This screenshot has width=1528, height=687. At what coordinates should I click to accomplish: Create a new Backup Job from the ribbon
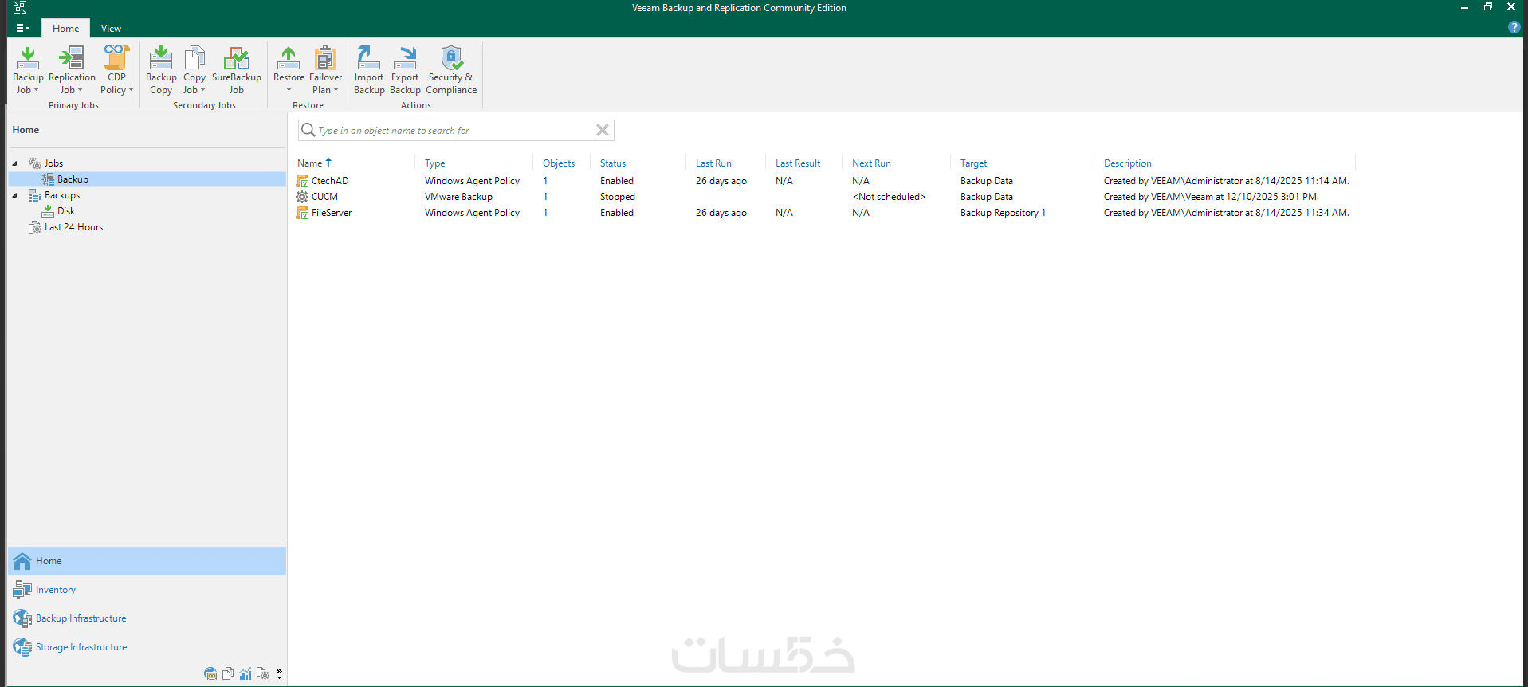pyautogui.click(x=28, y=70)
